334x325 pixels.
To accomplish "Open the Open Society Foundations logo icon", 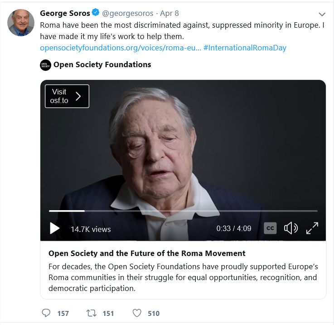I will pyautogui.click(x=45, y=65).
